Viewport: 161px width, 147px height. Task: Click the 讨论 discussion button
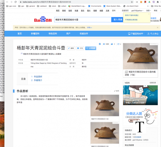point(80,48)
